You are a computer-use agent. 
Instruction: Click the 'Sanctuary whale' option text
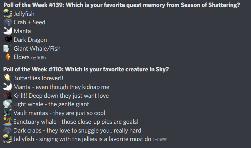tap(35, 122)
